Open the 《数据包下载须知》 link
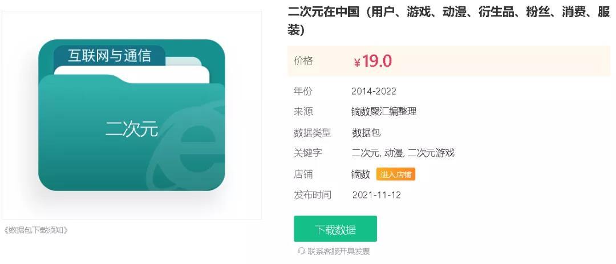 click(36, 230)
